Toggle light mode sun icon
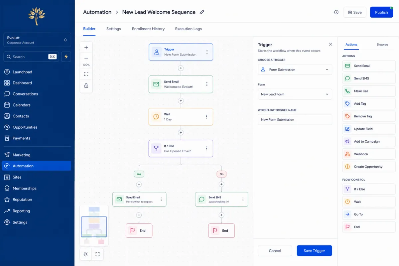Screen dimensions: 399x266 tap(86, 254)
